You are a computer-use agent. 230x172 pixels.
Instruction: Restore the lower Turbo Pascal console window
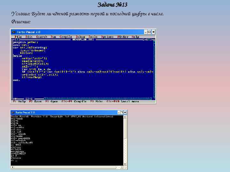tap(122, 112)
